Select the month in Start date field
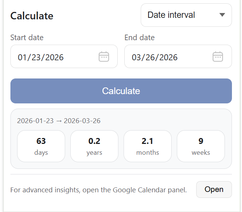This screenshot has width=242, height=212. [x=23, y=57]
